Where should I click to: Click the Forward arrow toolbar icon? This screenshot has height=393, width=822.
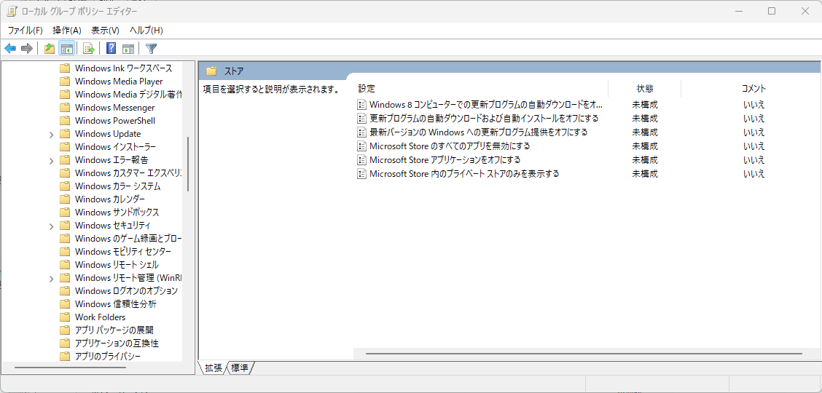click(27, 49)
